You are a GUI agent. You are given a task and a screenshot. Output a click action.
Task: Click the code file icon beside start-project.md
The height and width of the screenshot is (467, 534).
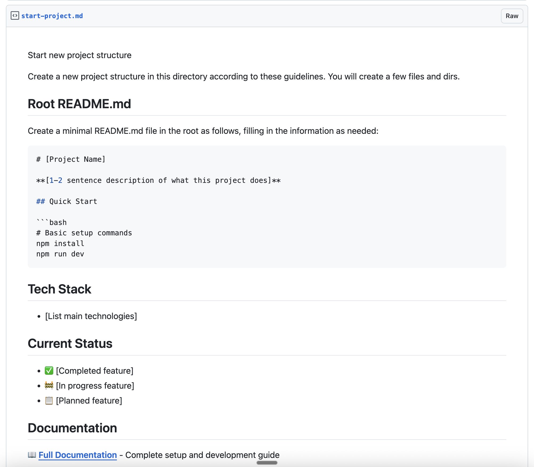point(15,16)
